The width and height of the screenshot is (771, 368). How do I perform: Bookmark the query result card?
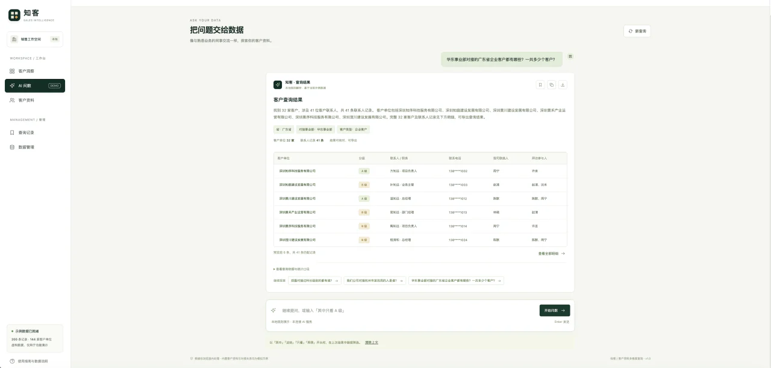(x=540, y=85)
